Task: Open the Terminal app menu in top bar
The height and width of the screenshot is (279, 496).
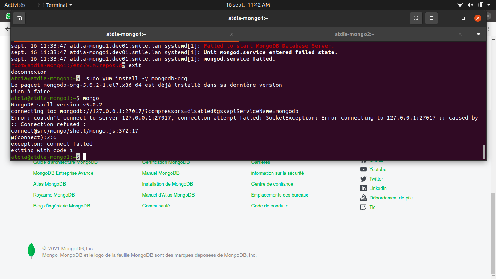Action: pyautogui.click(x=55, y=5)
